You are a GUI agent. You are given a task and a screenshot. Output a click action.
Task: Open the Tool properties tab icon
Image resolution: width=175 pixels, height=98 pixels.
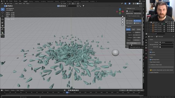146,37
